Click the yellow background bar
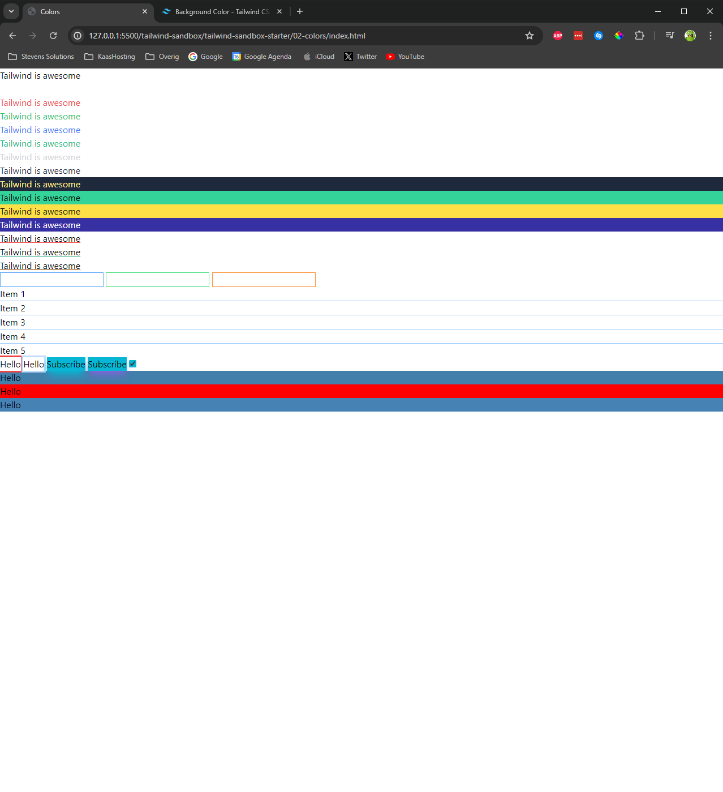This screenshot has width=723, height=792. point(361,212)
